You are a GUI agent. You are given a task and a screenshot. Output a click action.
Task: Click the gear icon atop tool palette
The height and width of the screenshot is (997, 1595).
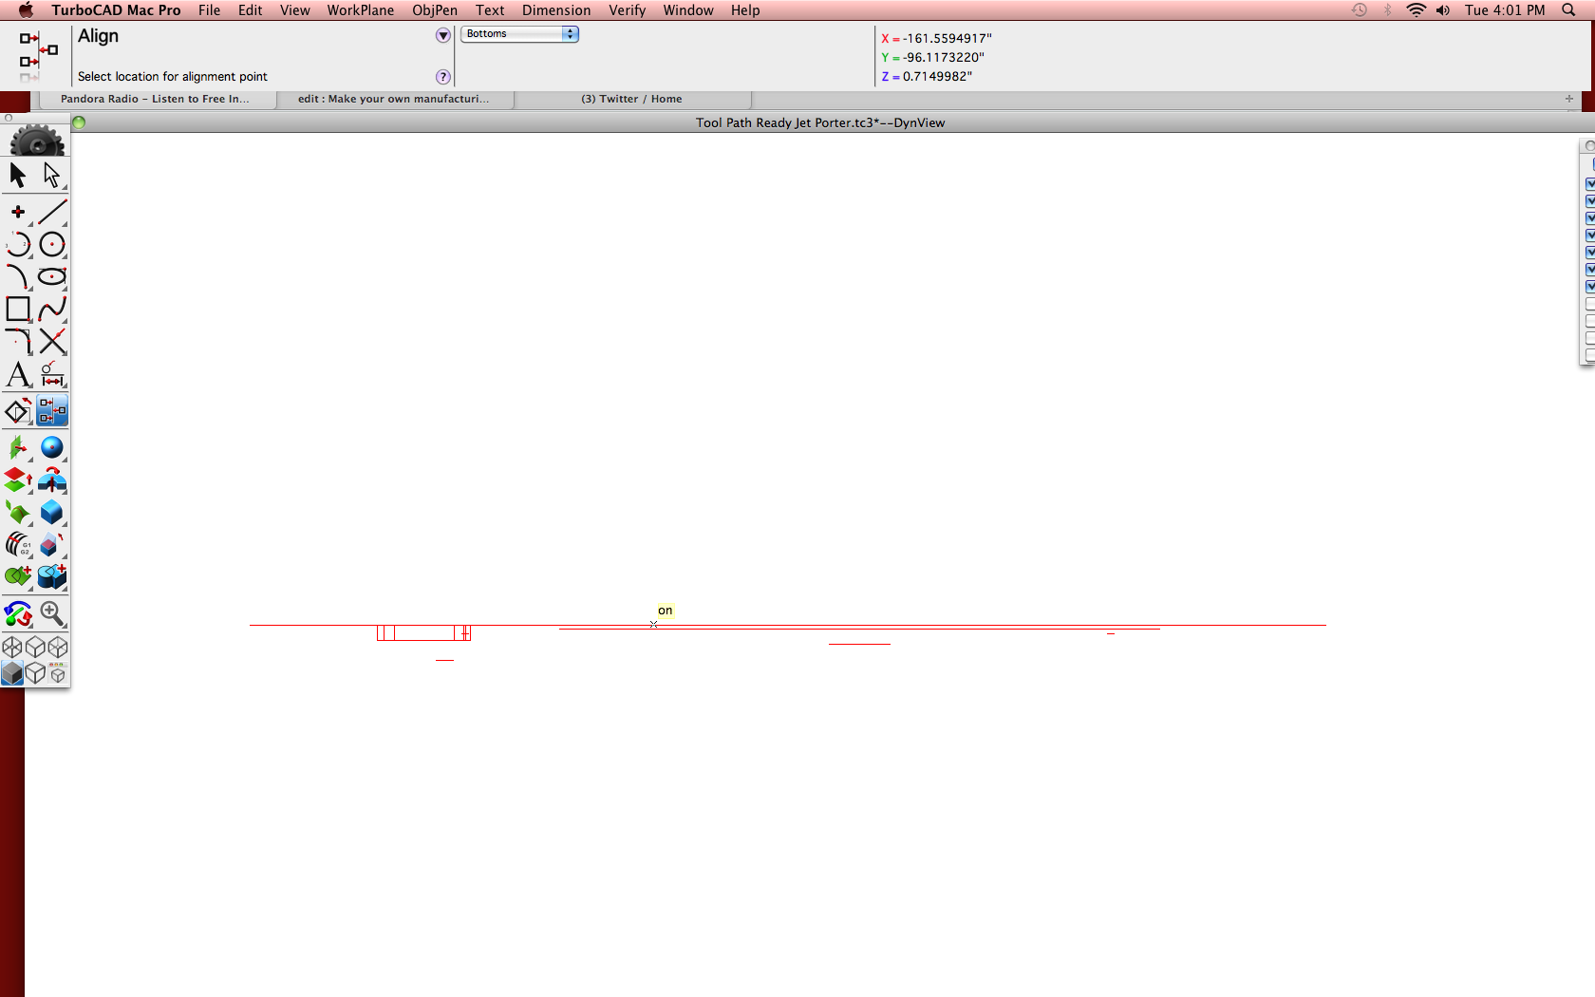(36, 141)
